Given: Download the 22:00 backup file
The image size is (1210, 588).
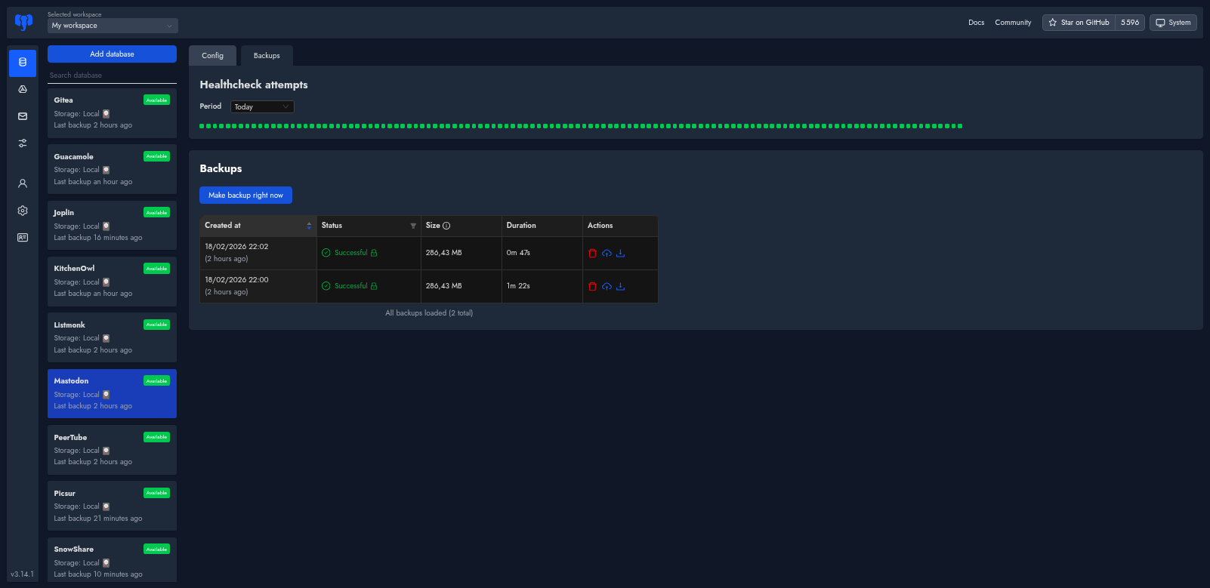Looking at the screenshot, I should click(620, 287).
